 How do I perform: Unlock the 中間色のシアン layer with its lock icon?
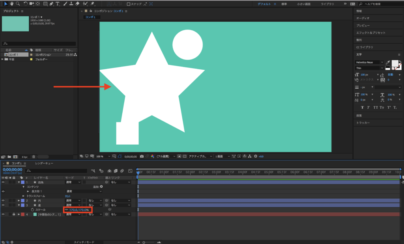tap(14, 214)
